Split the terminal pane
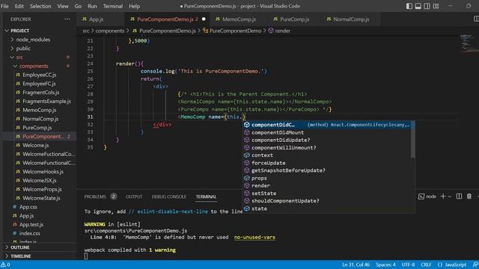 point(459,197)
